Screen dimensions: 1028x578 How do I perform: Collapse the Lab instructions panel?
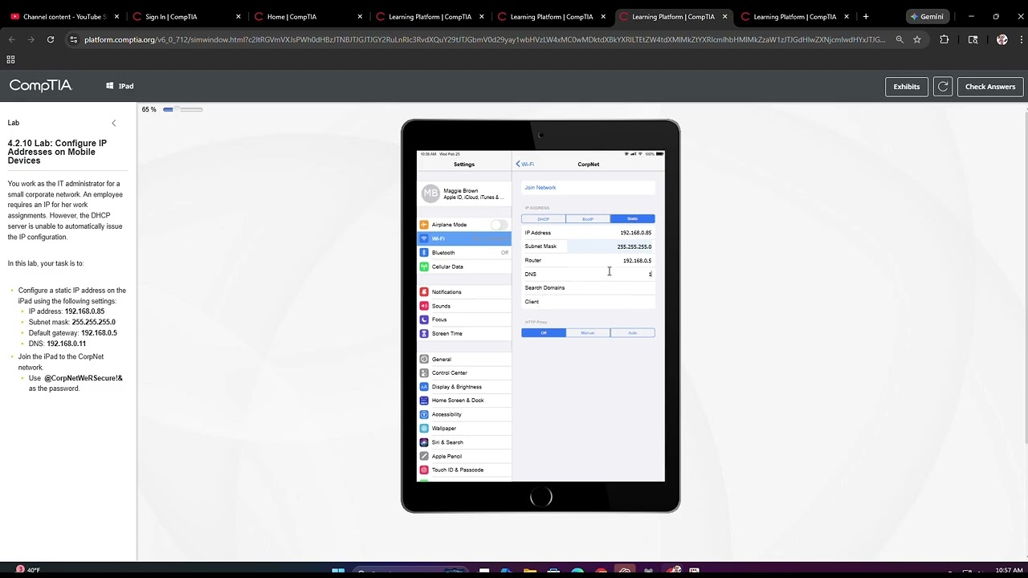[x=114, y=123]
